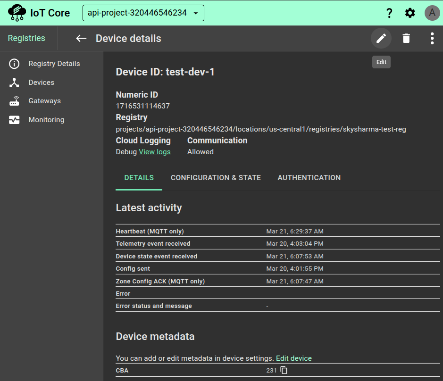Screen dimensions: 443x381
Task: Click Heartbeat timestamp Mar 21, 6:29:37 AM
Action: 295,232
